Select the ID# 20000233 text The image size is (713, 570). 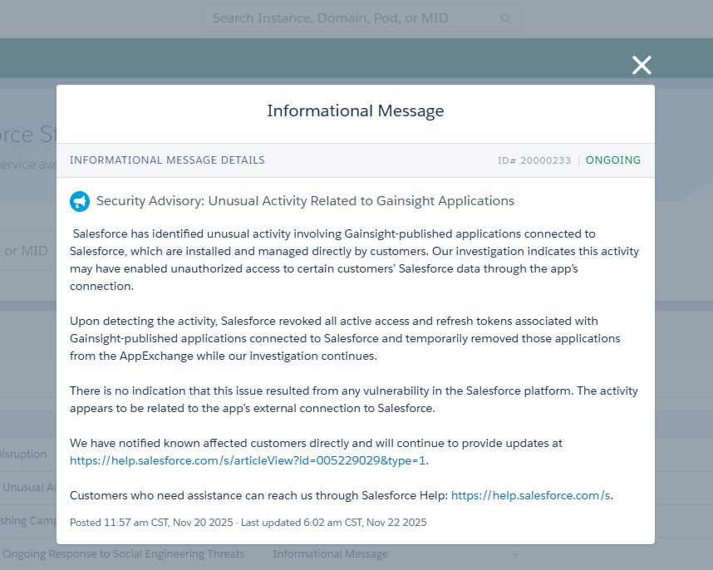click(534, 160)
